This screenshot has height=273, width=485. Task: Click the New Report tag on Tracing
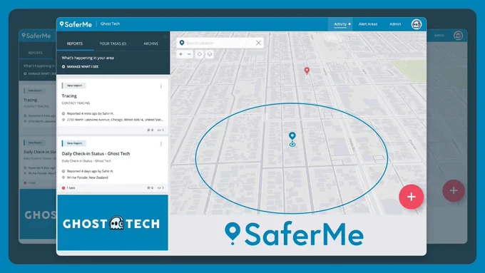[74, 86]
